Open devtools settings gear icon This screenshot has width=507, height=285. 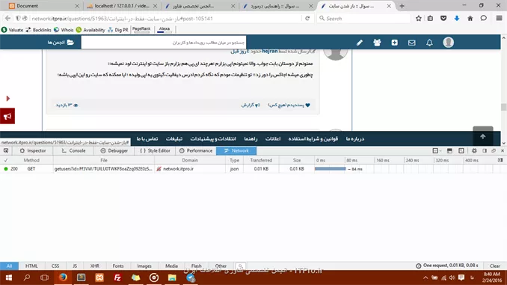(x=474, y=151)
